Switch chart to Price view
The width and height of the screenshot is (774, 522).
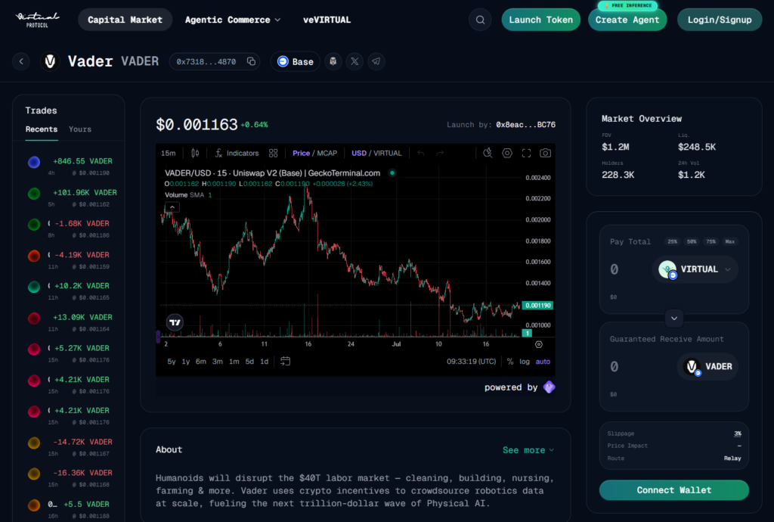click(301, 153)
